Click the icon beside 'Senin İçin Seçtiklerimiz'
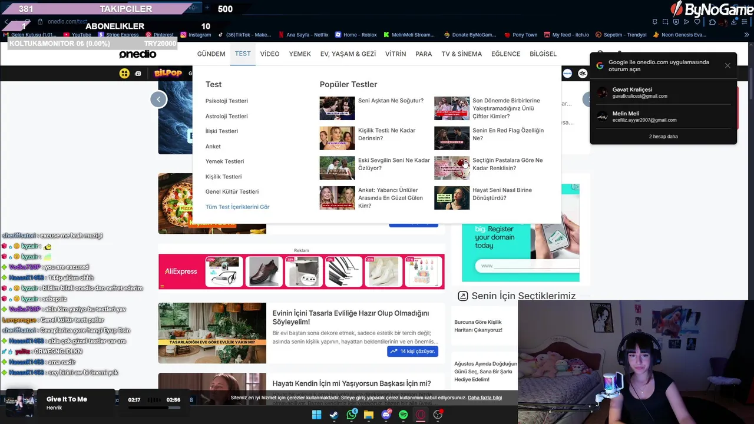 coord(463,296)
